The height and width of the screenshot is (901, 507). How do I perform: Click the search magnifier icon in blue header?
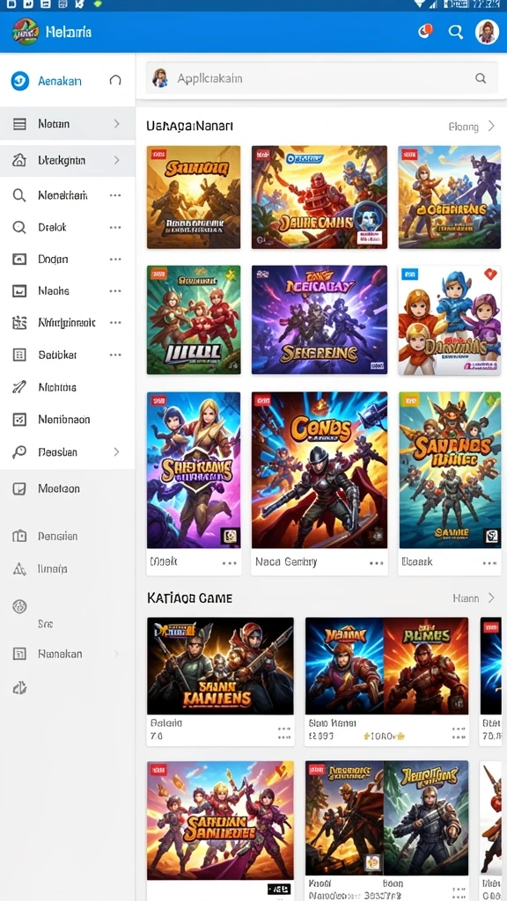click(x=456, y=33)
